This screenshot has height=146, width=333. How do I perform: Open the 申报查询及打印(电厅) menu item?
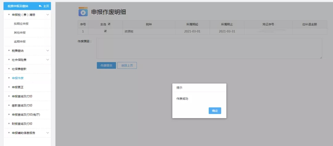point(26,115)
